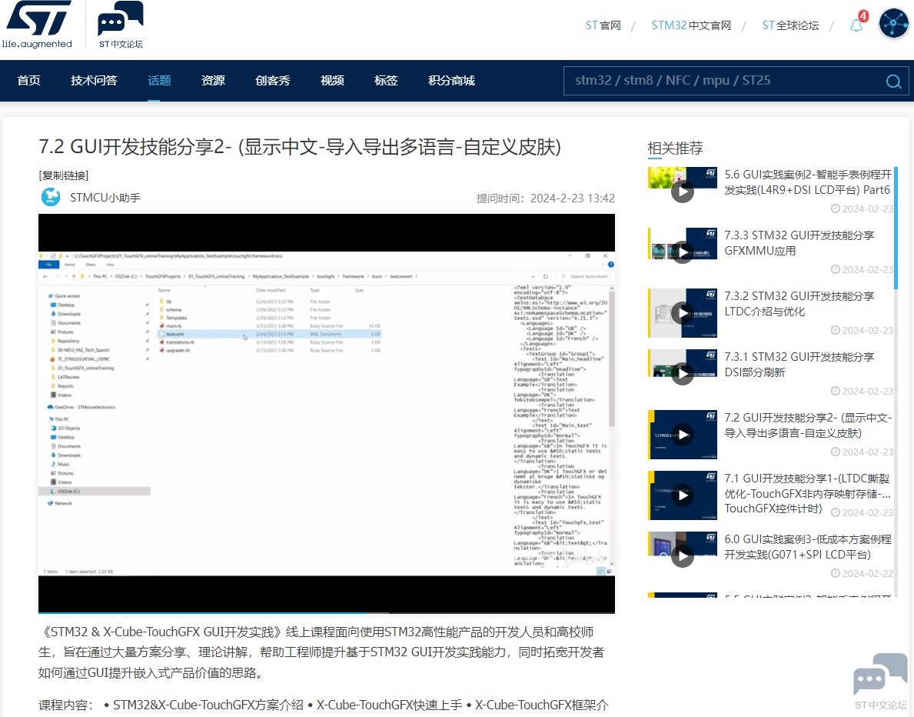Play the 7.3.2 LTDC介绍与优化 thumbnail
914x717 pixels.
683,312
